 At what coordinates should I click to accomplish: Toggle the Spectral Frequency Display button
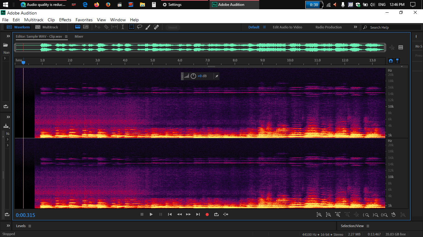click(78, 27)
